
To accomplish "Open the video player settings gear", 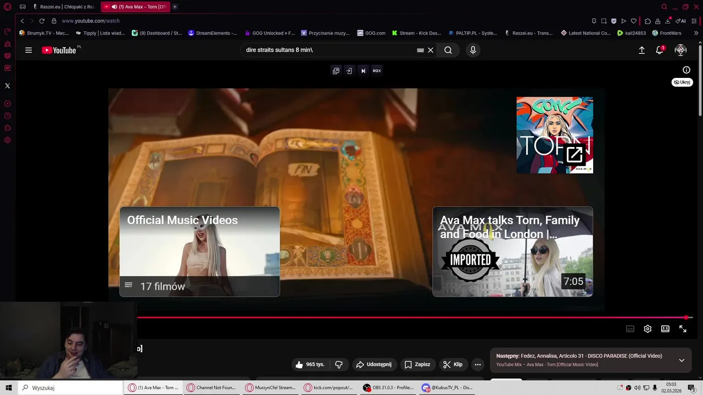I will pos(648,329).
